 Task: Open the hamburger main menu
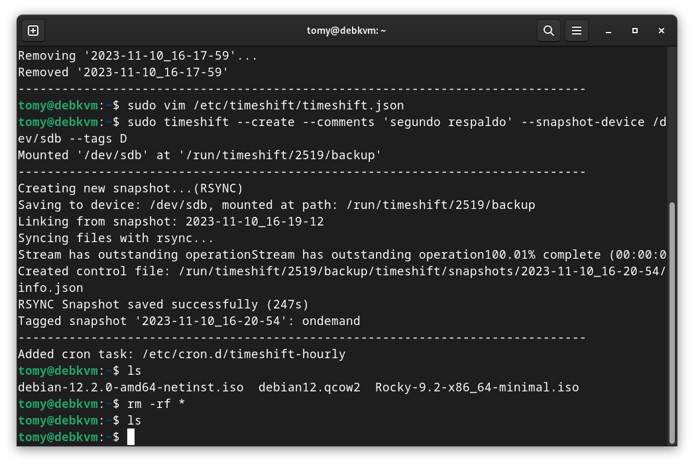pos(577,31)
